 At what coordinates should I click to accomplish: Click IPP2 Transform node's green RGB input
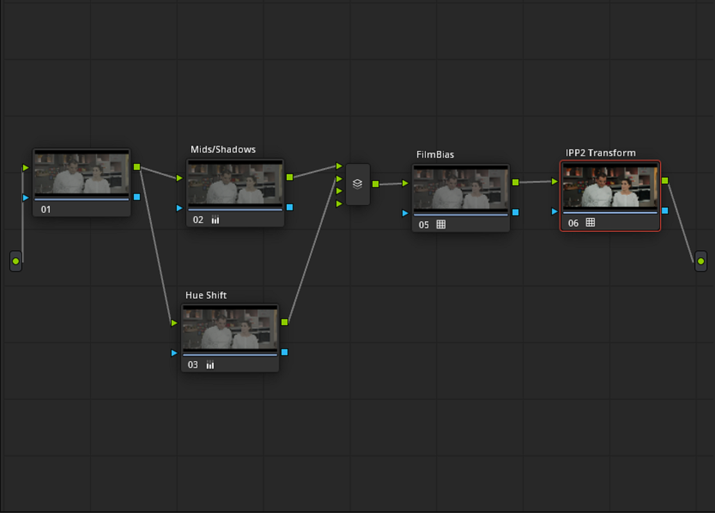[555, 181]
